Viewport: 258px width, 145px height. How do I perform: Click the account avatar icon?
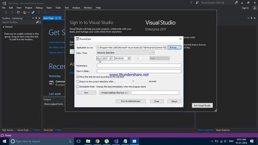(x=254, y=8)
